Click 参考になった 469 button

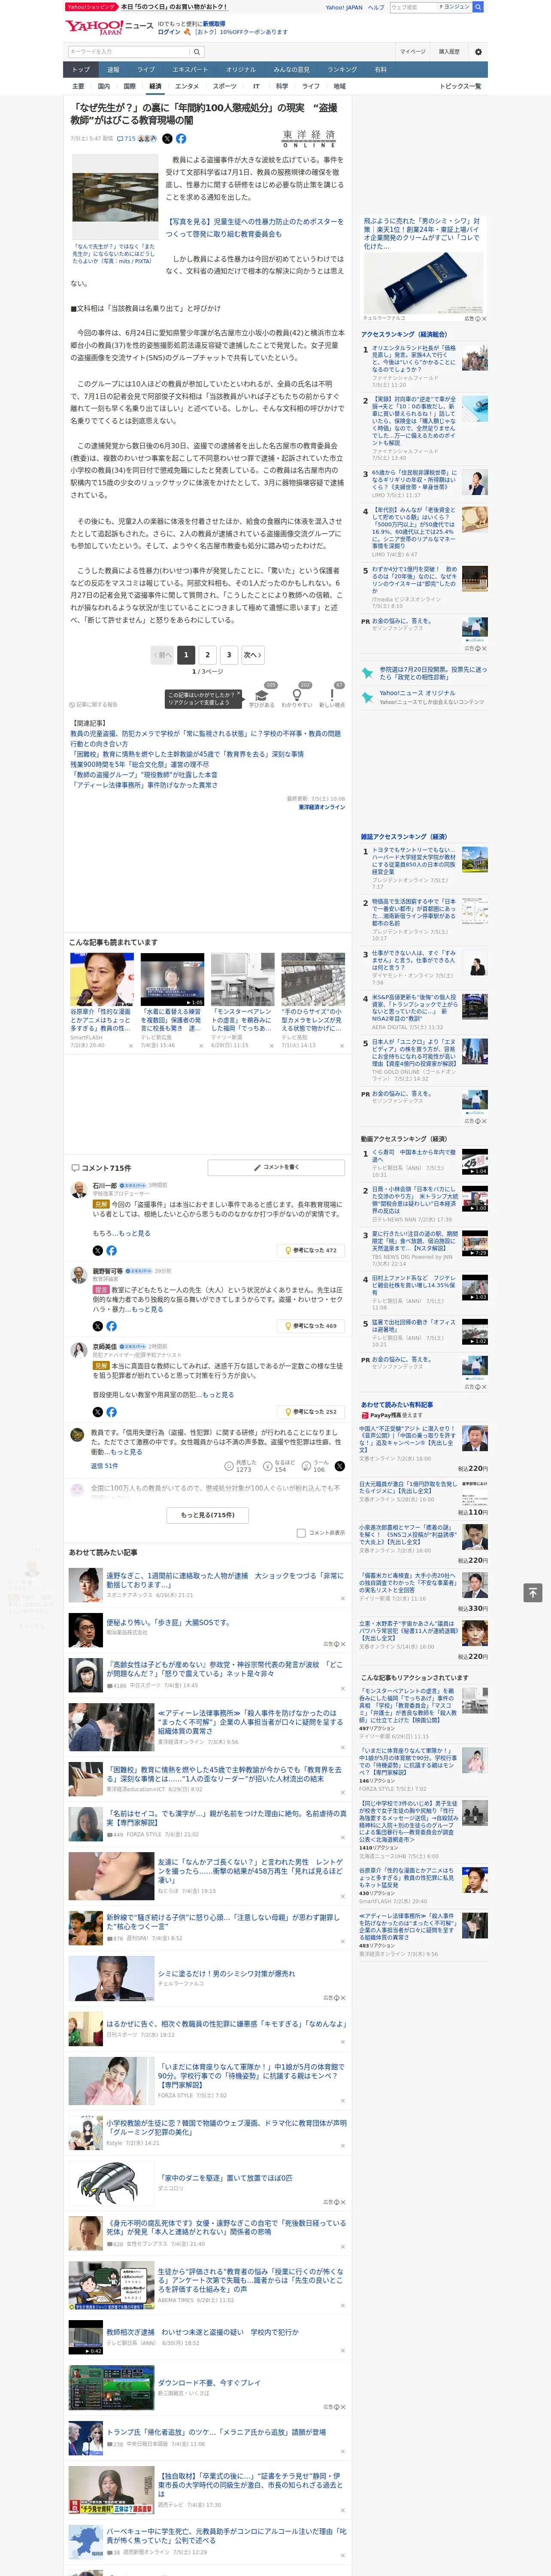311,1326
